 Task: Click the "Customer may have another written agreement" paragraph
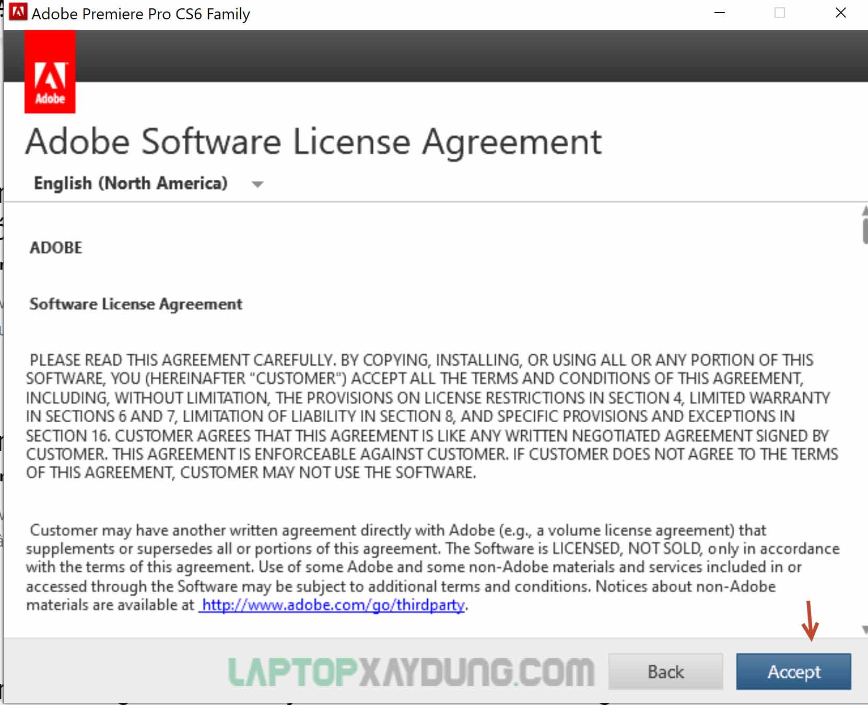(432, 567)
